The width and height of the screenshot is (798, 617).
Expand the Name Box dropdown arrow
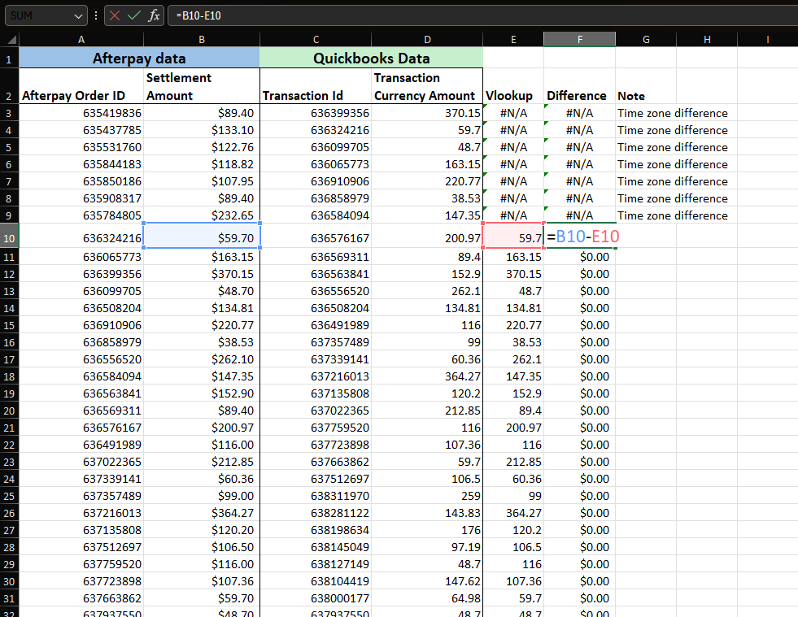pos(78,15)
